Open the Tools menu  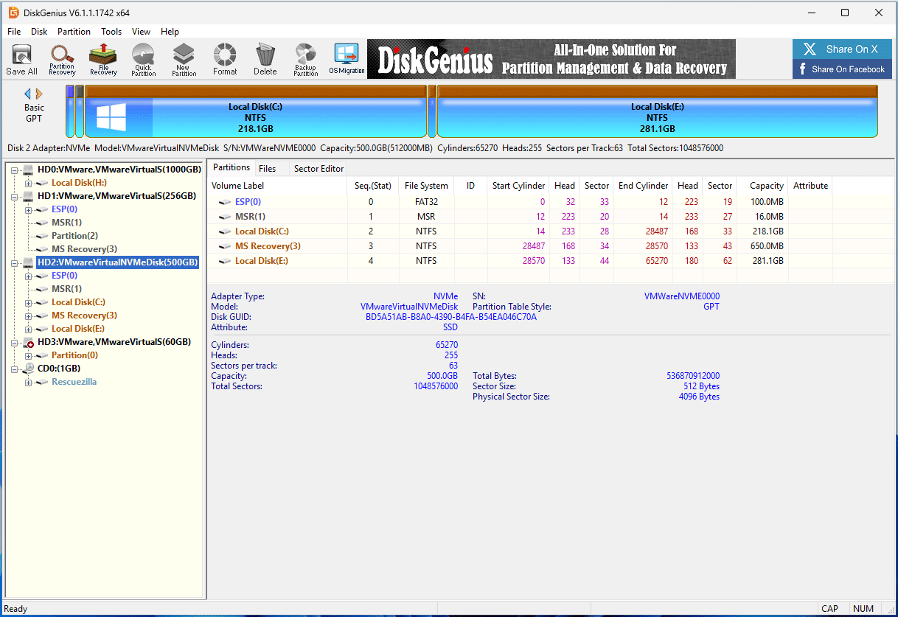pos(111,32)
